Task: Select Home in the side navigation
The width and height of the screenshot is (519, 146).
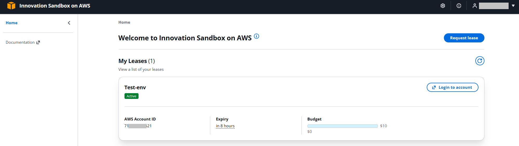Action: point(12,23)
